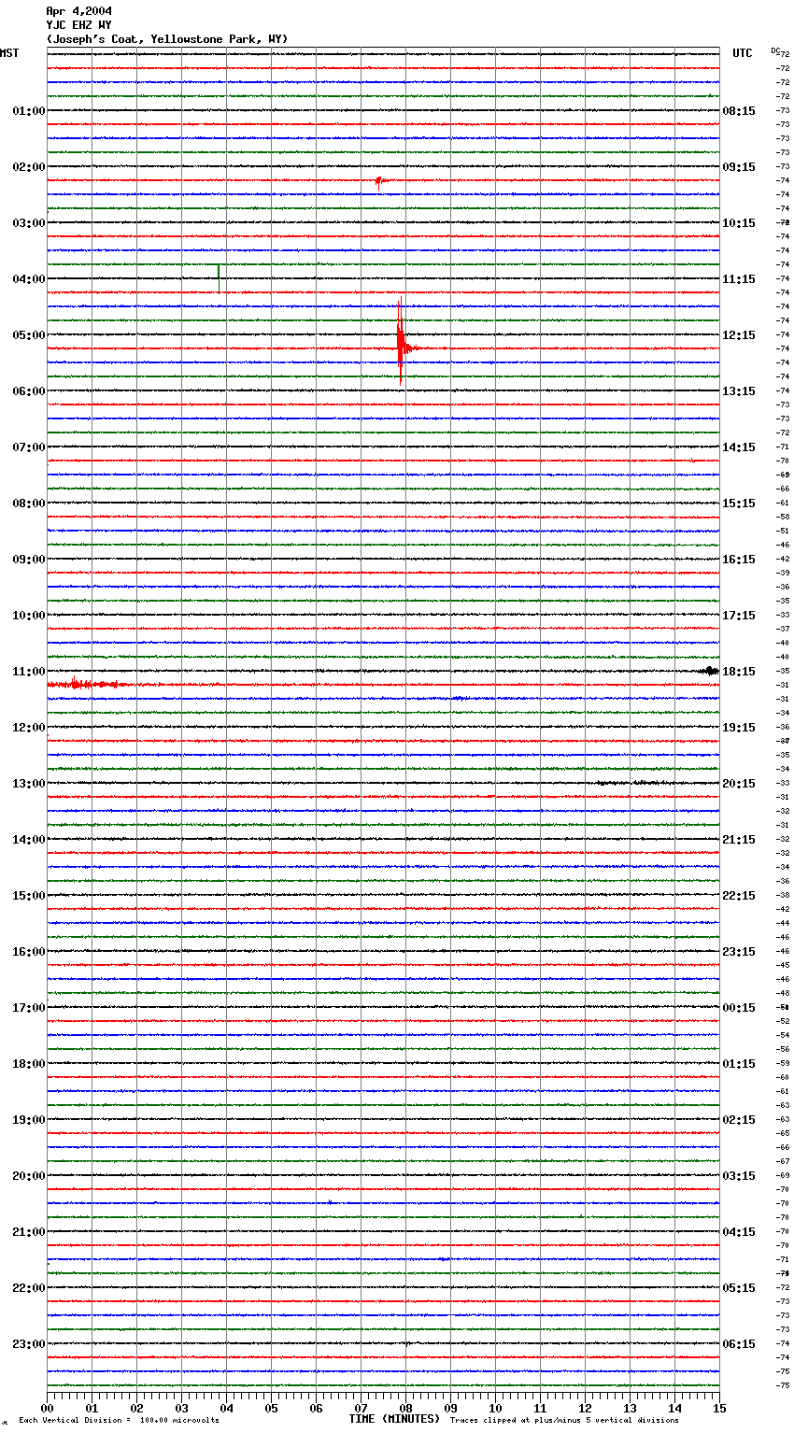Viewport: 794px width, 1433px height.
Task: Click the 17:00 MST time label
Action: click(x=29, y=1008)
